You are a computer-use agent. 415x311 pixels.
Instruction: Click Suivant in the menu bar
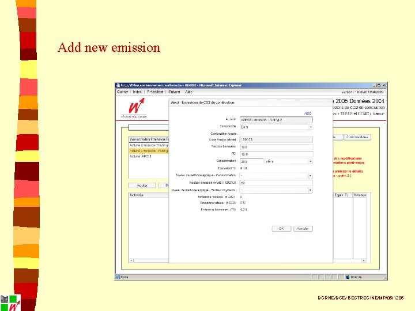[x=174, y=92]
